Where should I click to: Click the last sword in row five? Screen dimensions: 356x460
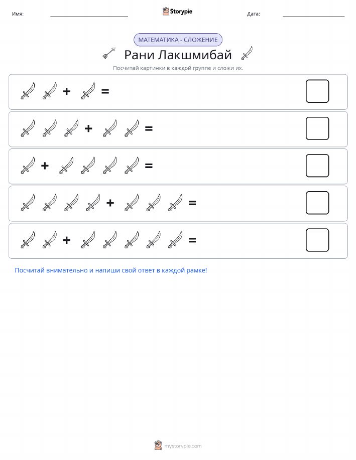point(175,240)
